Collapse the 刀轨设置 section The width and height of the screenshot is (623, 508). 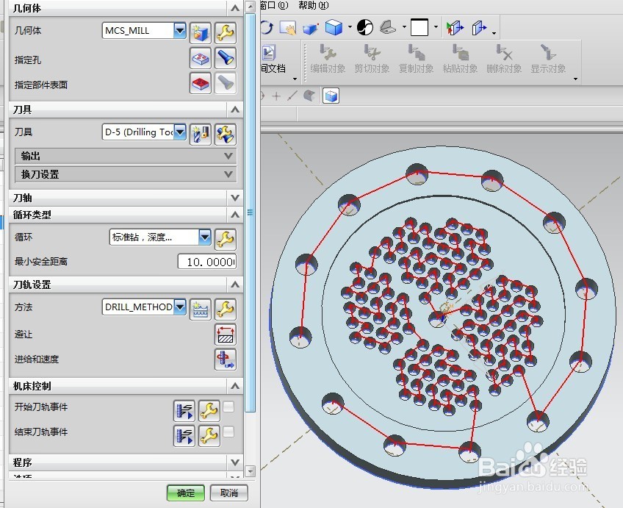pos(126,285)
